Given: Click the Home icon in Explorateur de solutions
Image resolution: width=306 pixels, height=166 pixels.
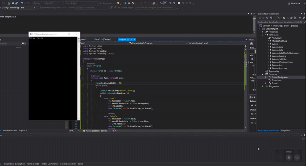Looking at the screenshot, I should pos(267,18).
